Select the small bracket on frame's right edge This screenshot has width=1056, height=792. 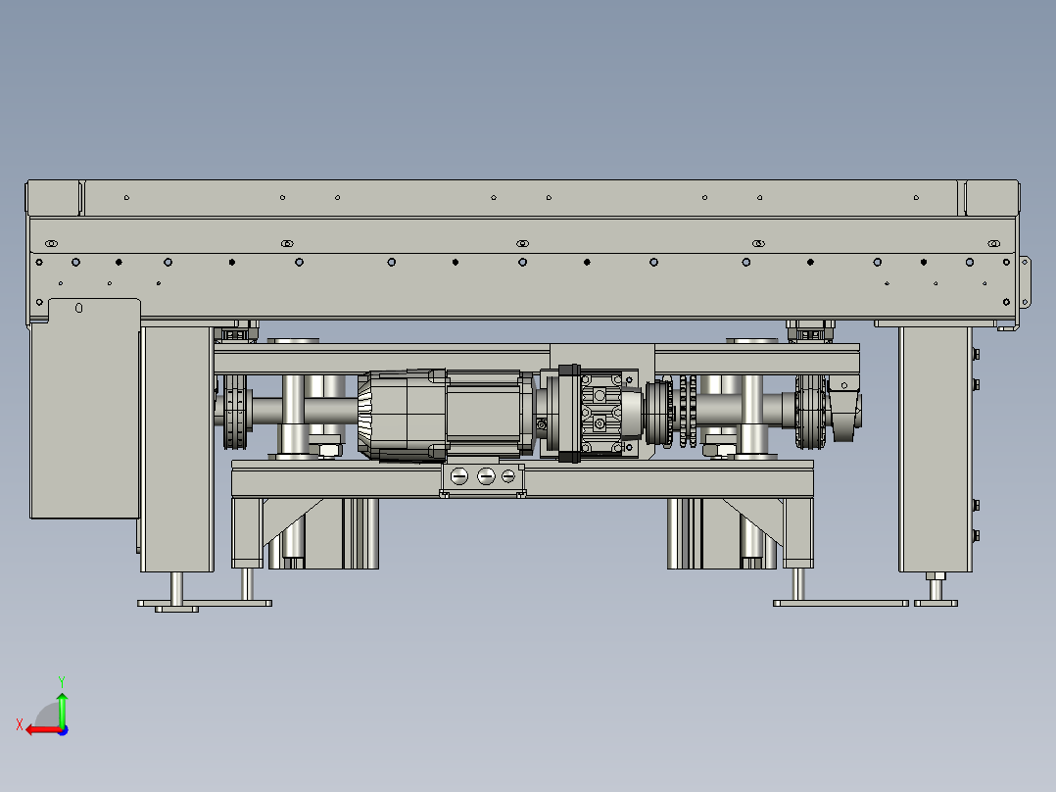coord(1025,281)
